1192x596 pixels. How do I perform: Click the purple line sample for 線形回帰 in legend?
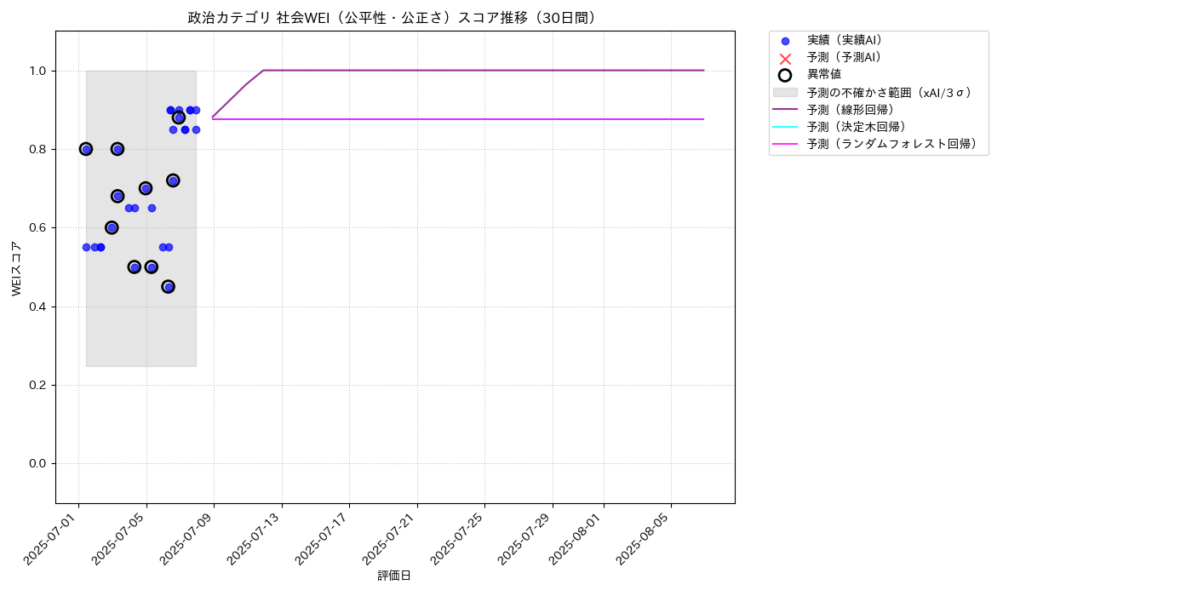(785, 110)
